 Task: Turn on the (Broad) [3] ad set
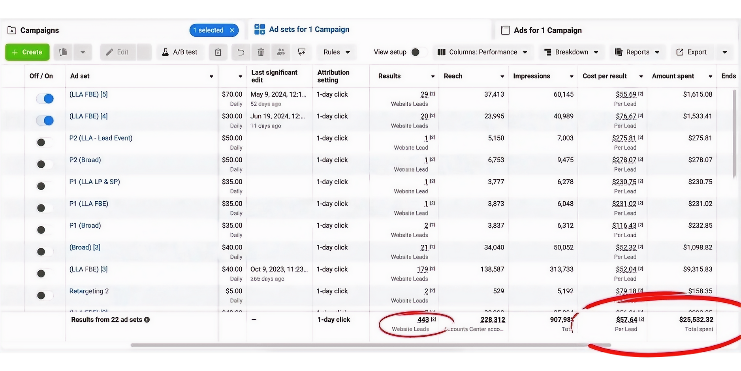tap(45, 252)
